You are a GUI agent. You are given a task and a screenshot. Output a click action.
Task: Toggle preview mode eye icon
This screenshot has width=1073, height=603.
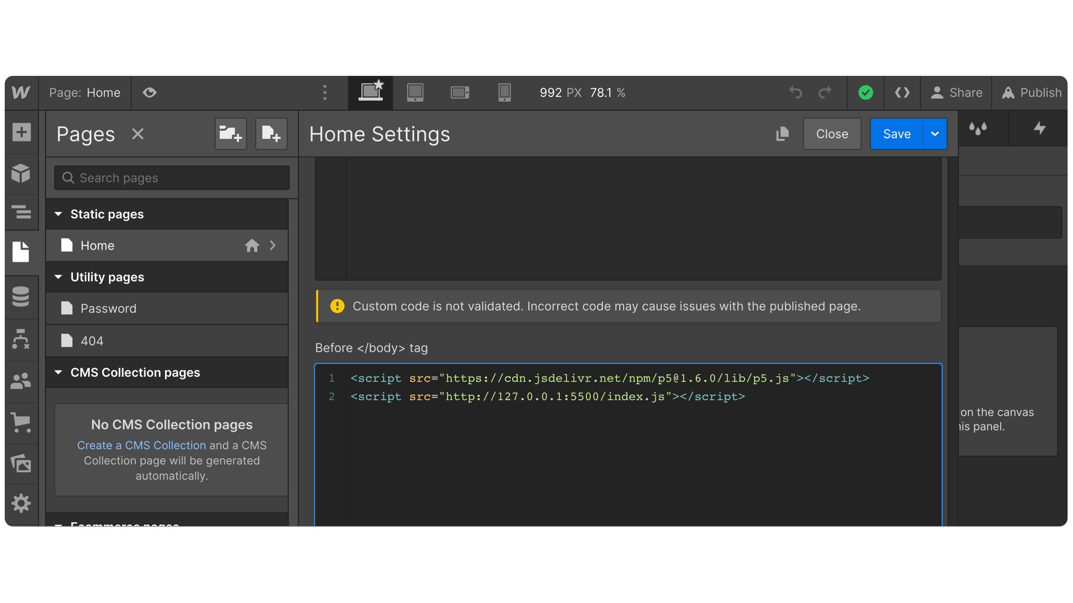[150, 92]
